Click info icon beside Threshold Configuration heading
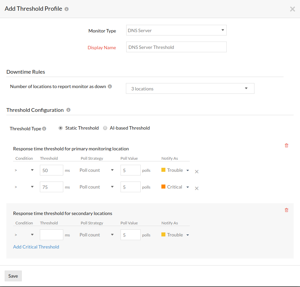 (68, 110)
